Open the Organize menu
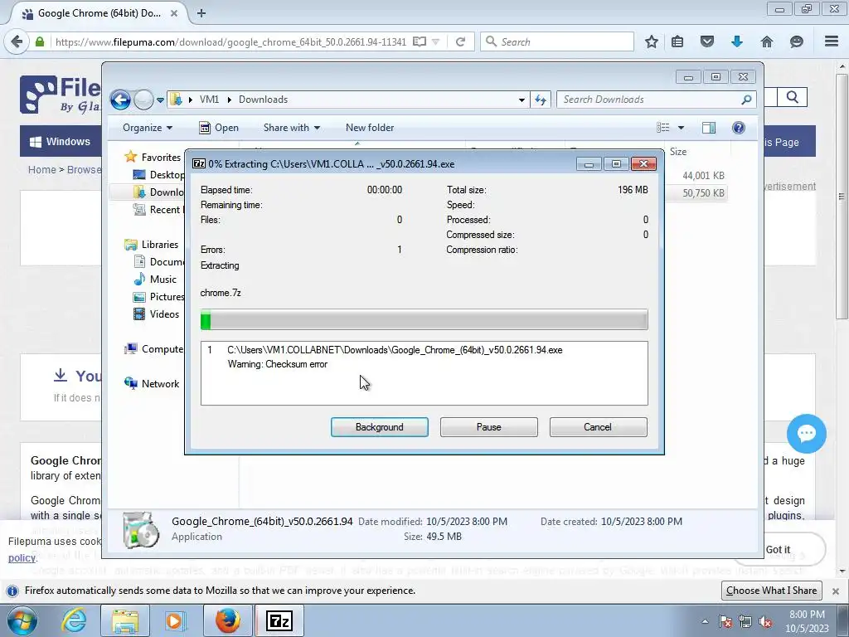The height and width of the screenshot is (637, 849). [x=148, y=128]
